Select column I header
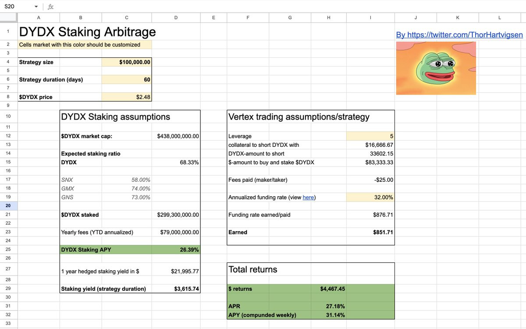526x329 pixels. (370, 18)
